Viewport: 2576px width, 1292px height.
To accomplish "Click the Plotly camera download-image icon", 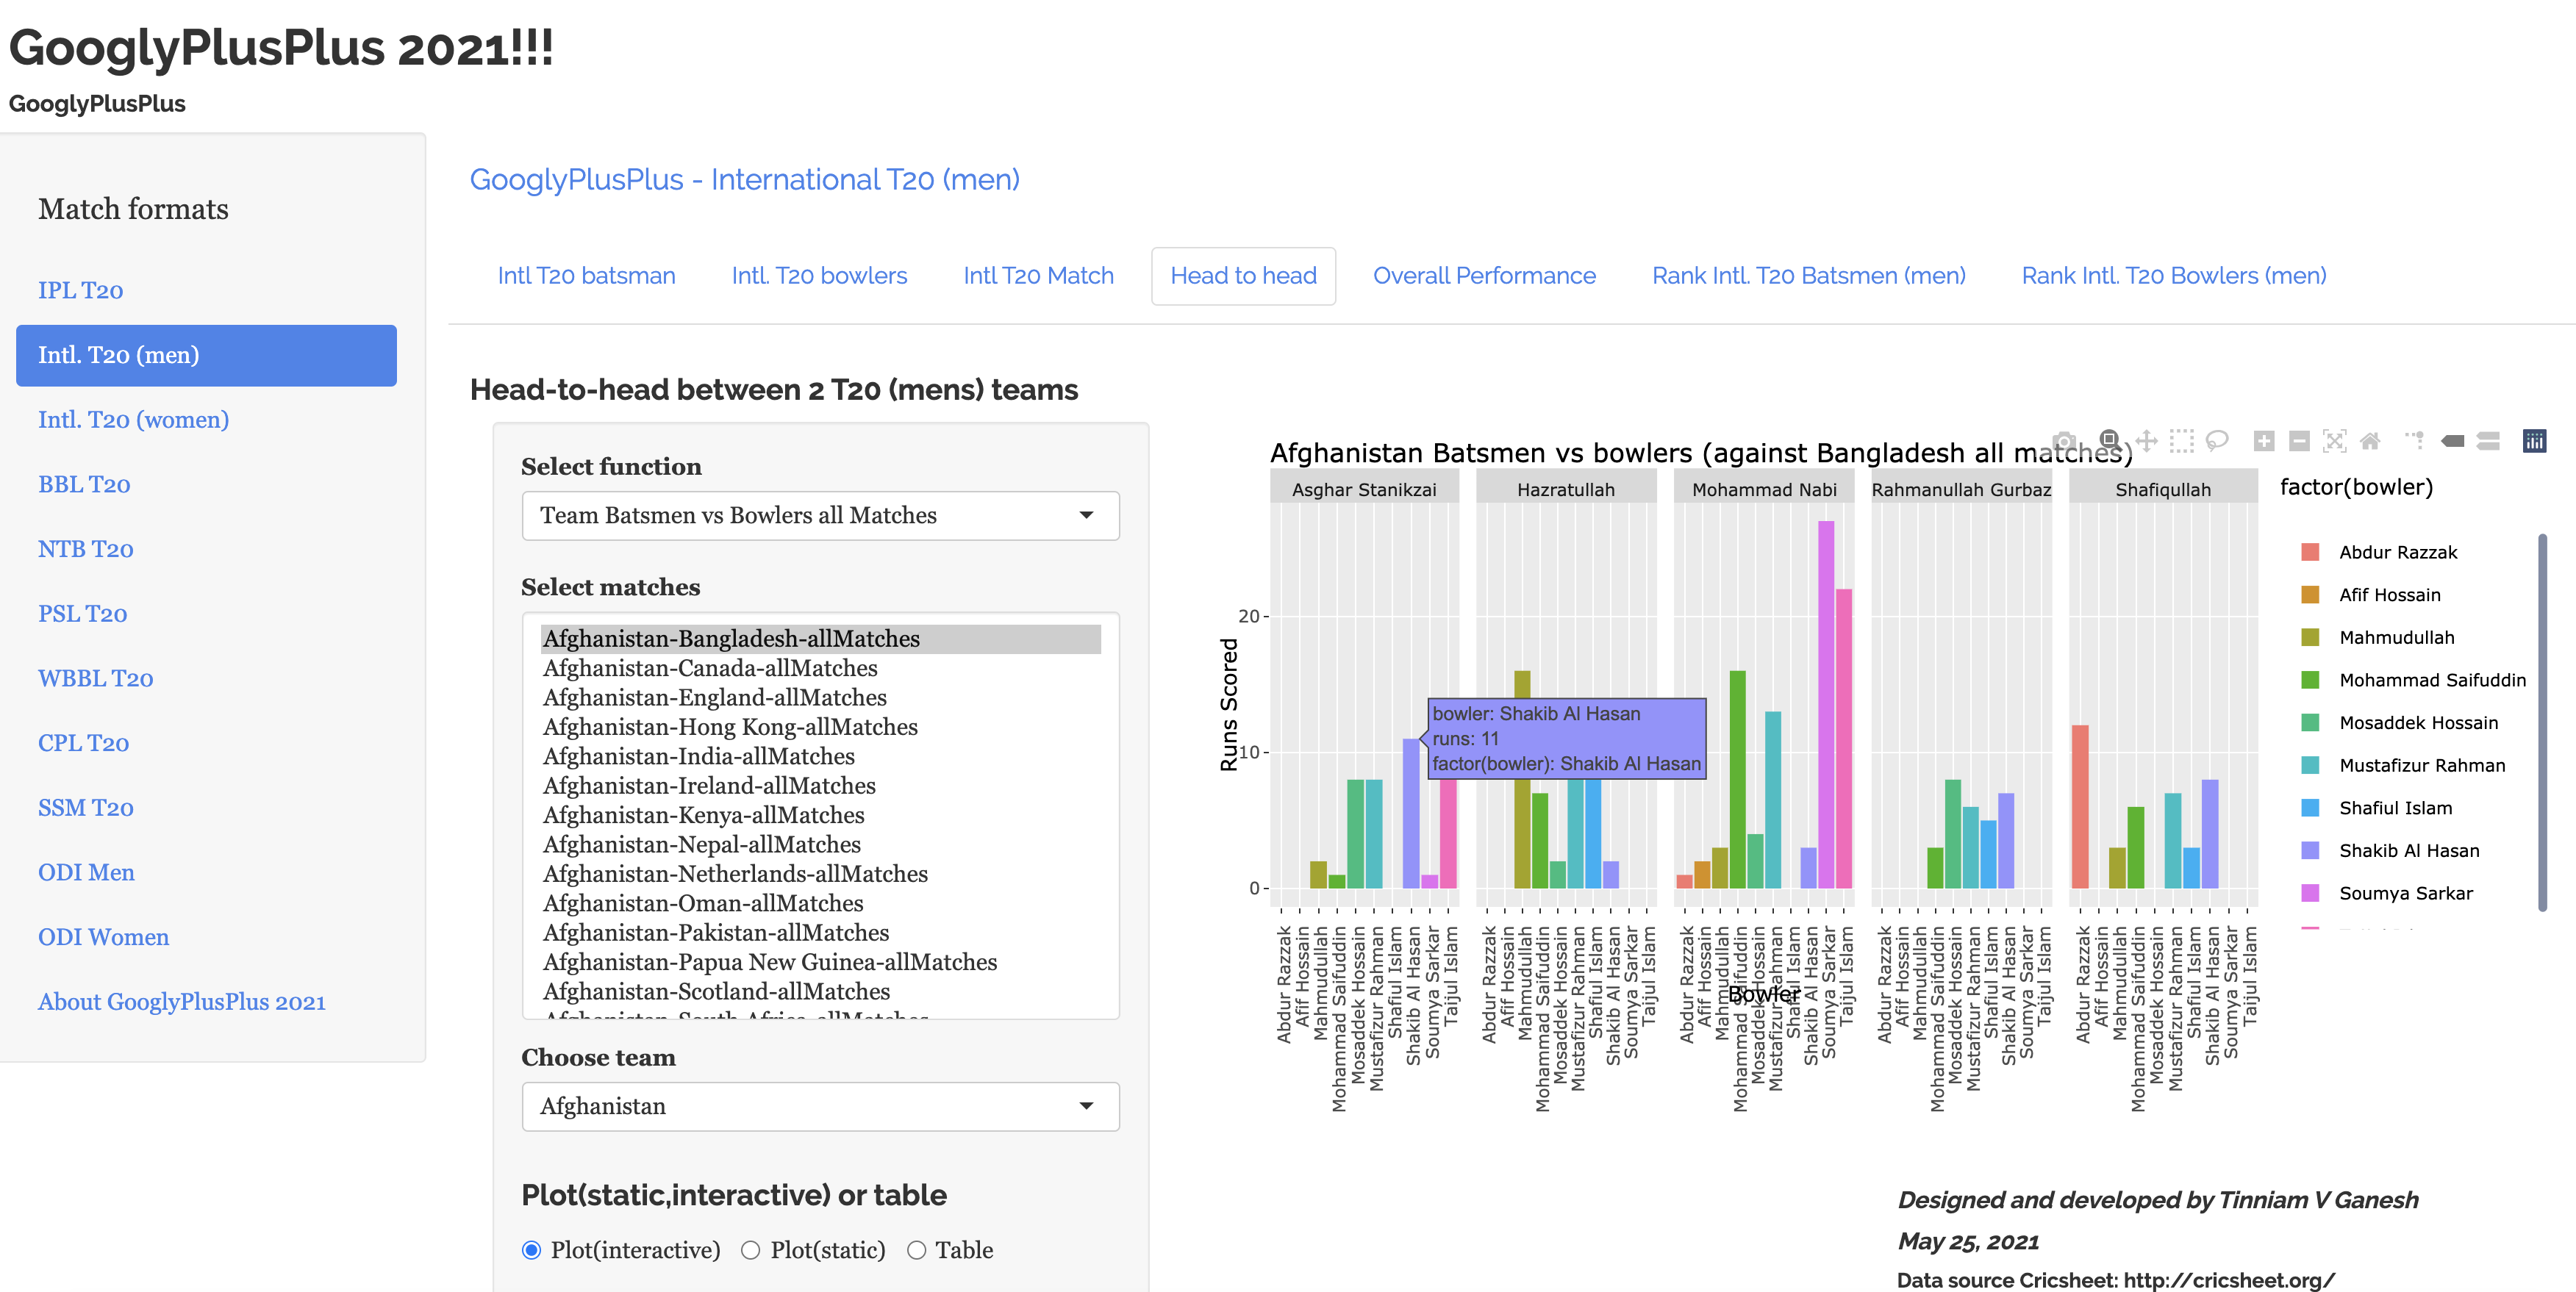I will 2064,441.
